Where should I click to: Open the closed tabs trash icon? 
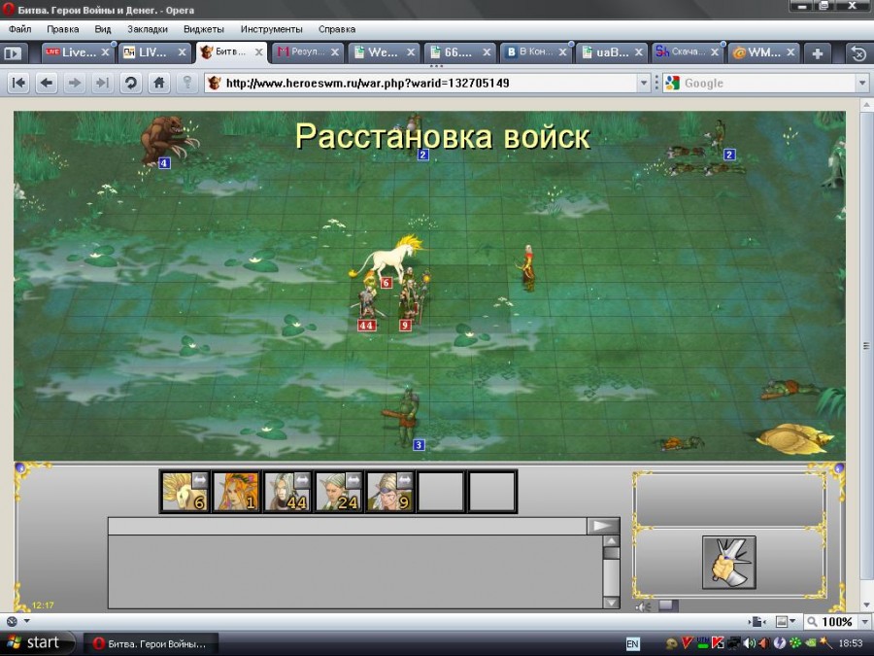859,53
